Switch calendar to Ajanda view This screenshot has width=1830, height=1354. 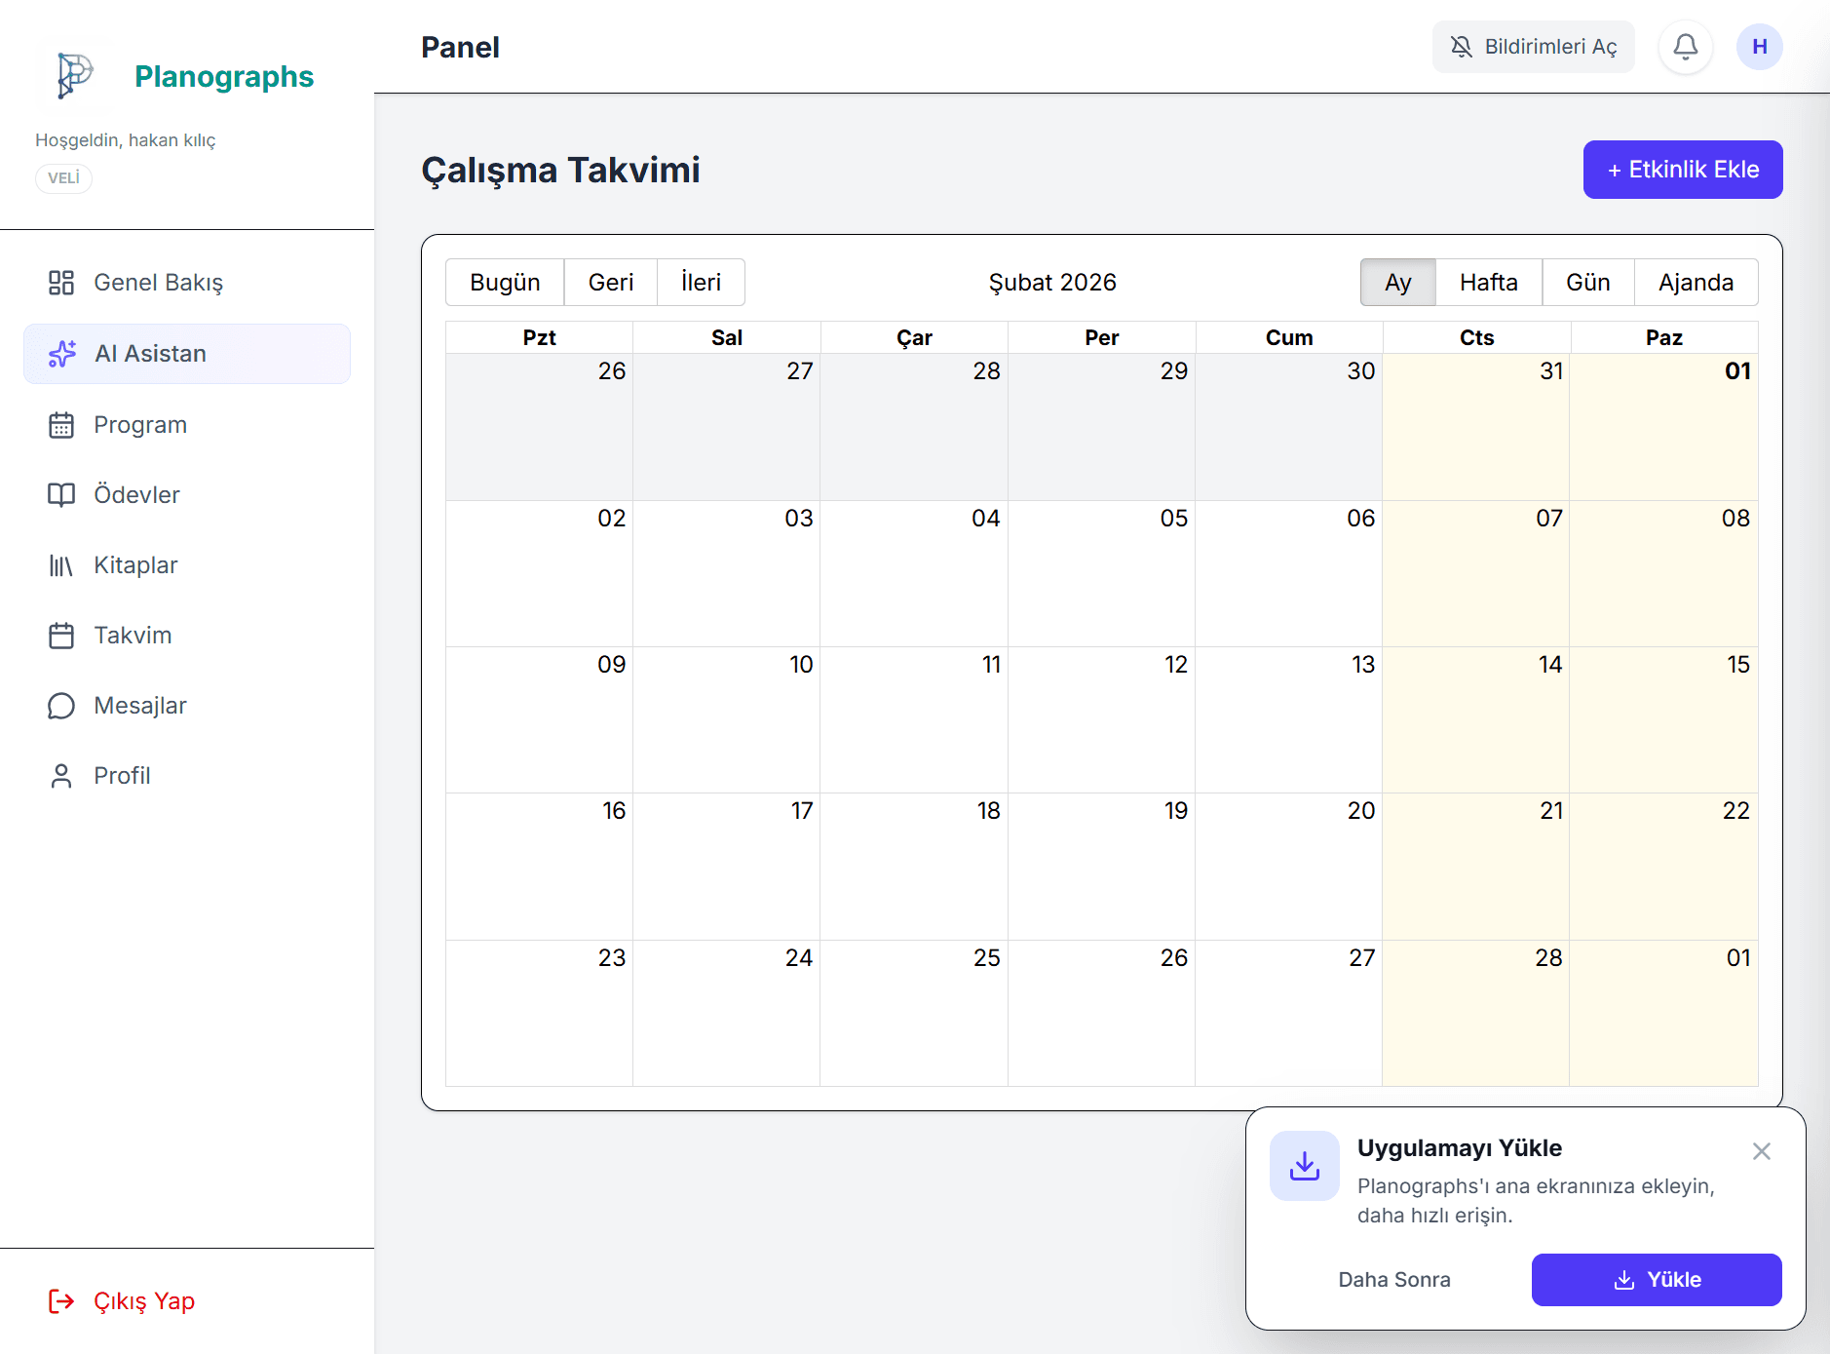[1696, 283]
